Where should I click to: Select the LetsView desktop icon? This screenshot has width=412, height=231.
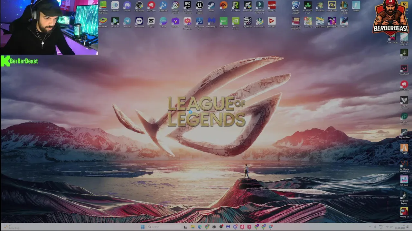(115, 6)
